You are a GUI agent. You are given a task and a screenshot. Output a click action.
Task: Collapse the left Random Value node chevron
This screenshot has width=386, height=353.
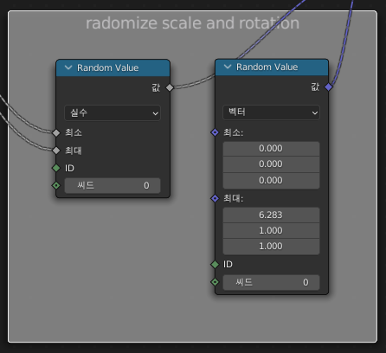pos(68,67)
